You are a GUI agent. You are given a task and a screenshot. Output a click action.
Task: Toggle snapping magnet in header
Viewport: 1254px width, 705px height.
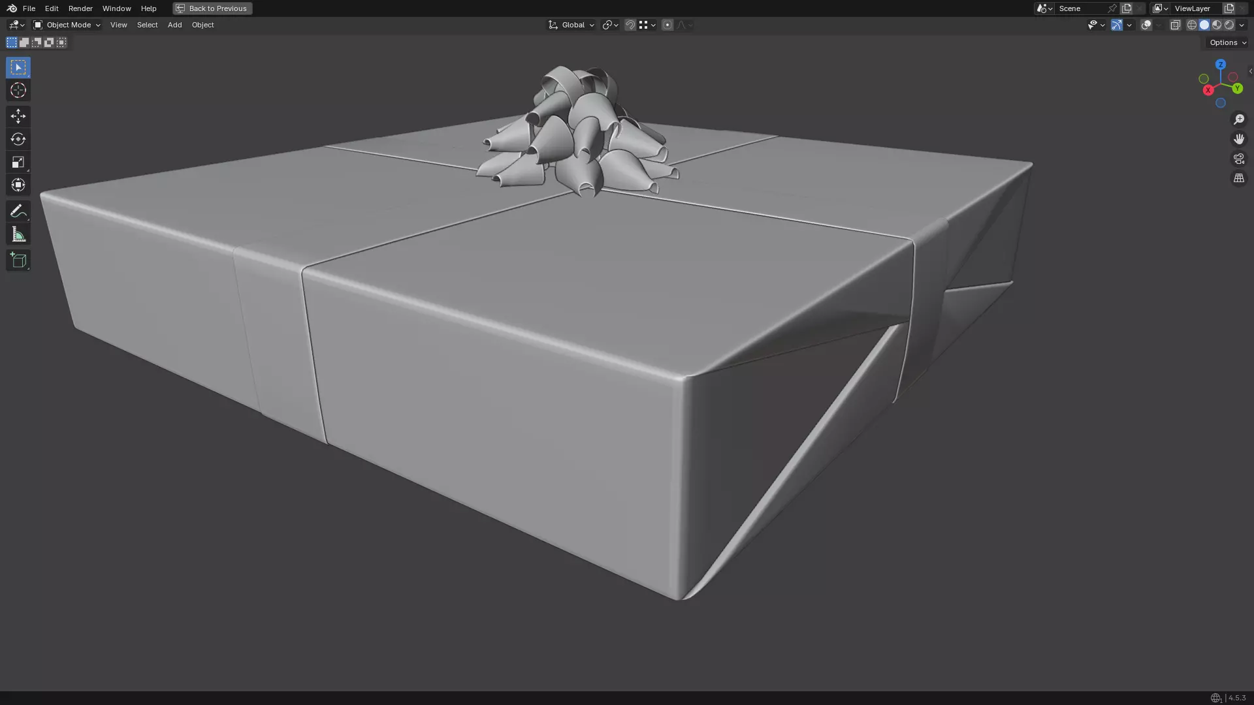[630, 25]
